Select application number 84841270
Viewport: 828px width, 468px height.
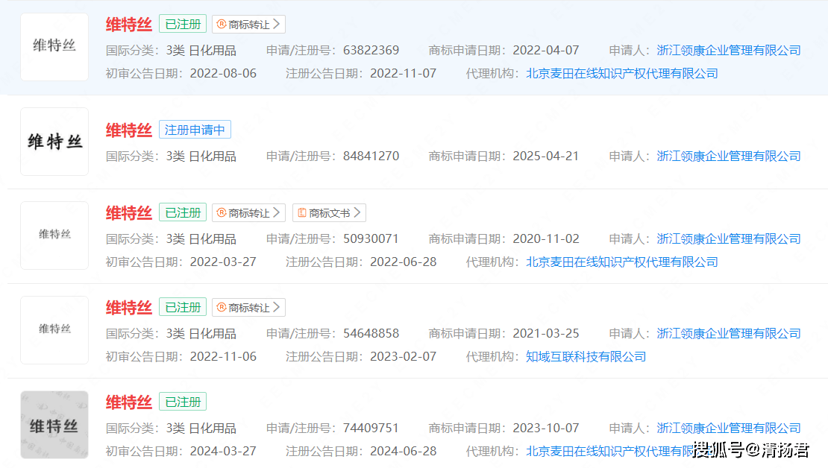[x=371, y=156]
